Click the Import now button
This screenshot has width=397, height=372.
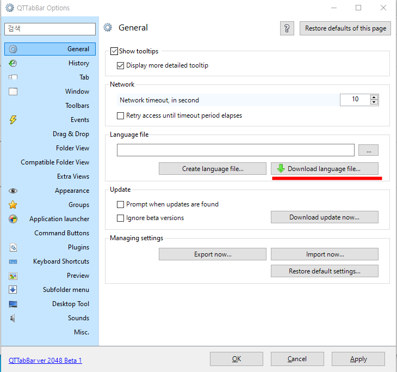[325, 254]
